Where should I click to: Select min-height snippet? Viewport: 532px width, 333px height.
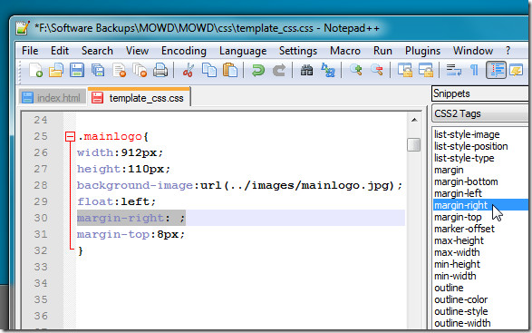coord(457,264)
